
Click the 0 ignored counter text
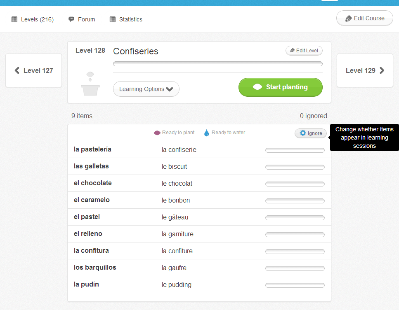pos(313,116)
